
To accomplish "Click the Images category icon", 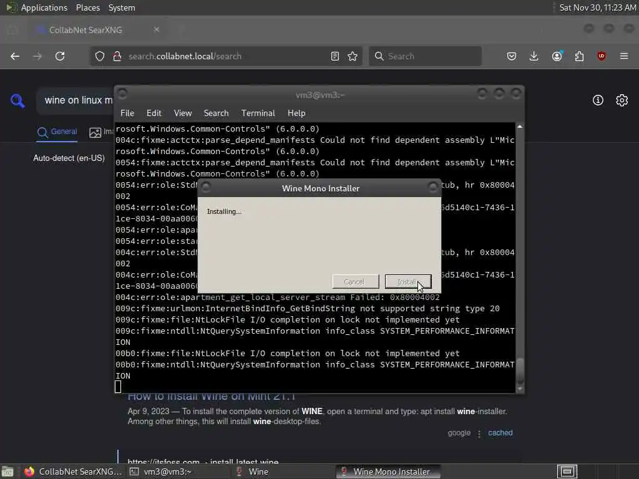I will (95, 132).
